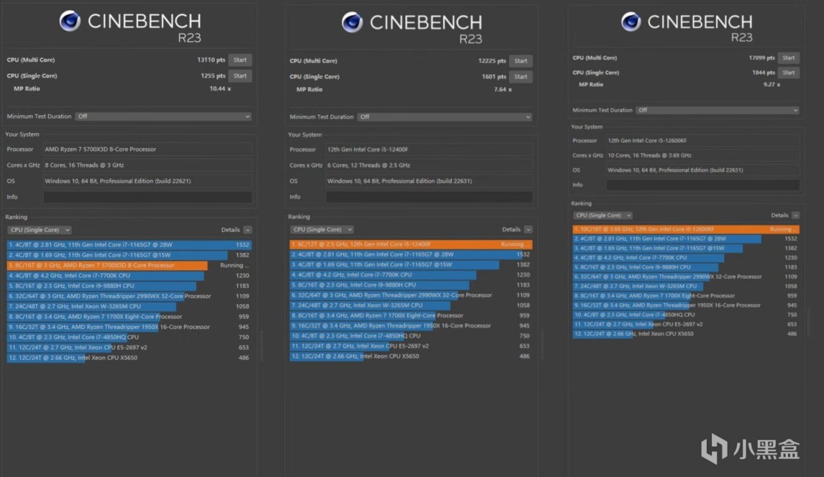Toggle ranking Details in the 5700X3D window
The image size is (824, 477).
pyautogui.click(x=247, y=230)
